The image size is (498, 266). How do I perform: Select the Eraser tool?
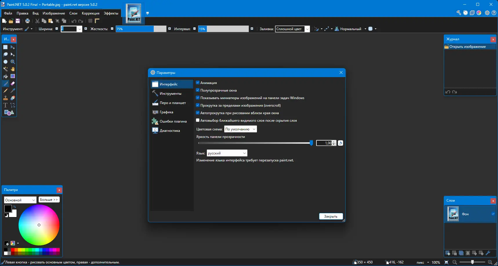13,83
